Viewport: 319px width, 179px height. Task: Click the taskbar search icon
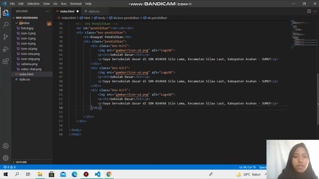[17, 175]
